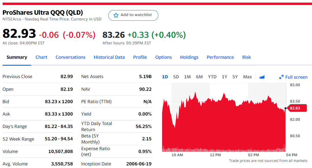The image size is (312, 168).
Task: Add QLD to watchlist
Action: click(133, 15)
